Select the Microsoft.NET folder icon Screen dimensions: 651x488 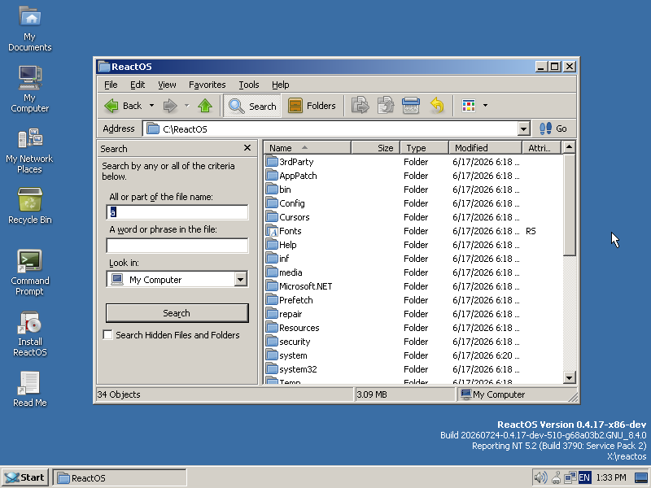point(272,286)
